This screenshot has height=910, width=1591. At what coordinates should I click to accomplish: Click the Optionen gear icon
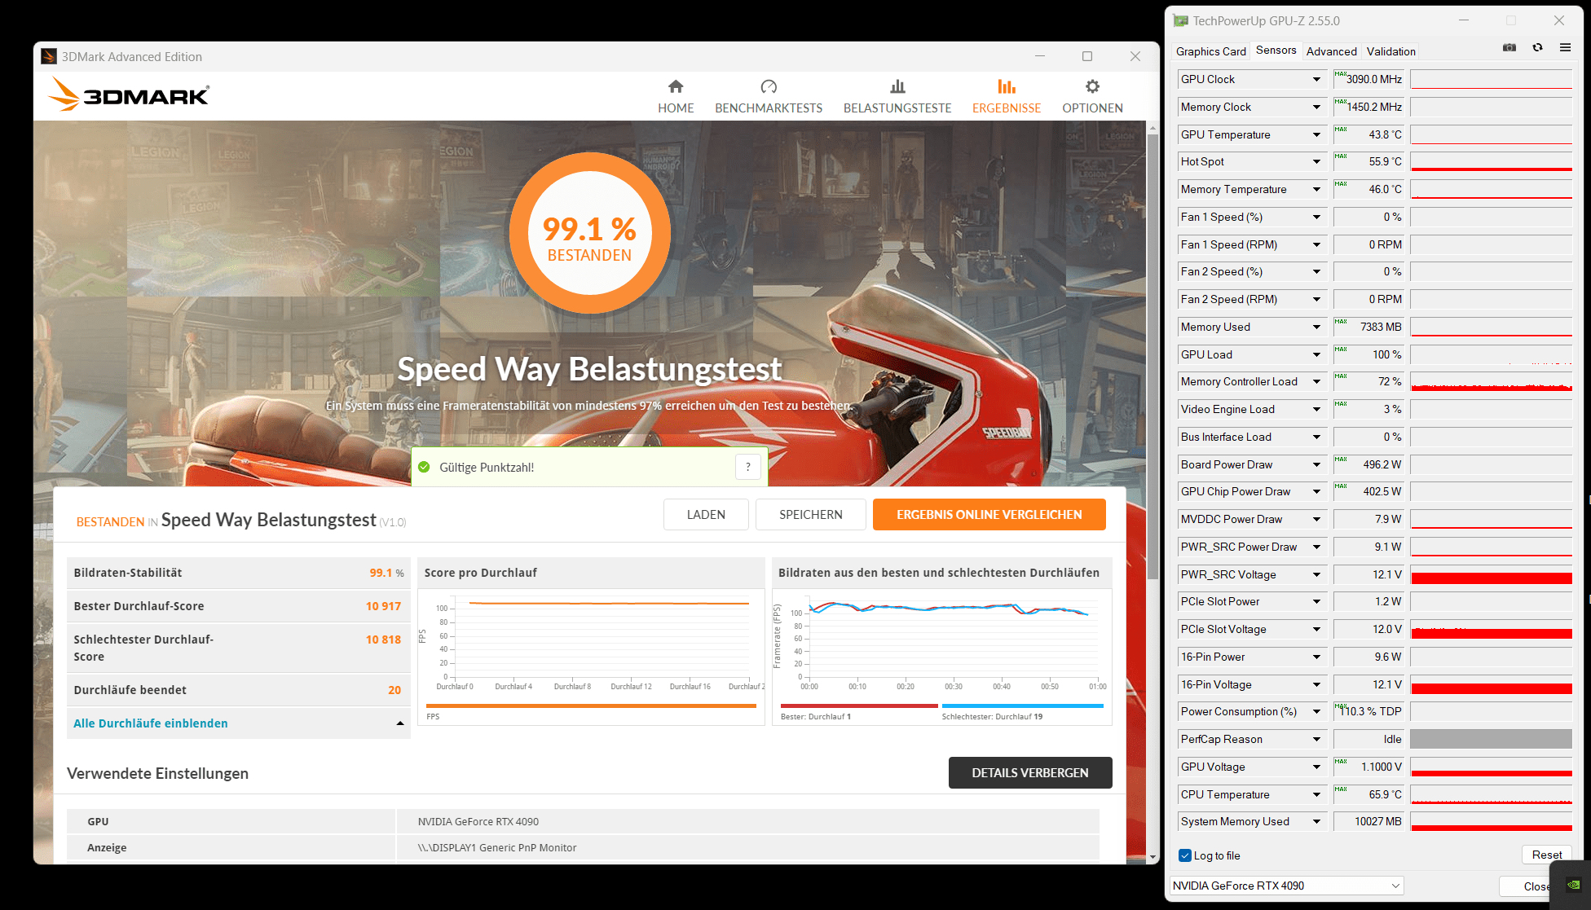tap(1092, 86)
